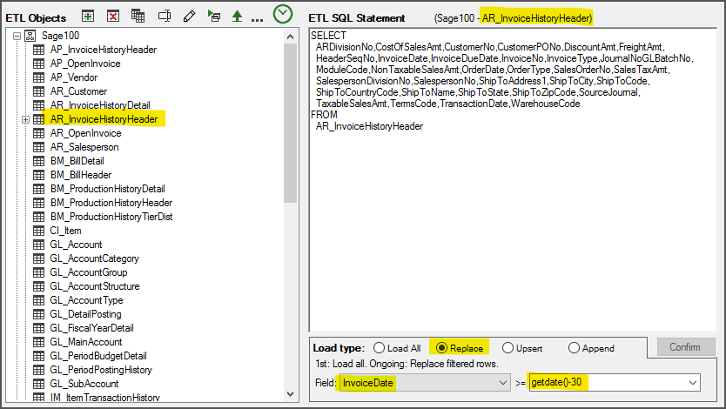Select the Append load type

pos(574,348)
